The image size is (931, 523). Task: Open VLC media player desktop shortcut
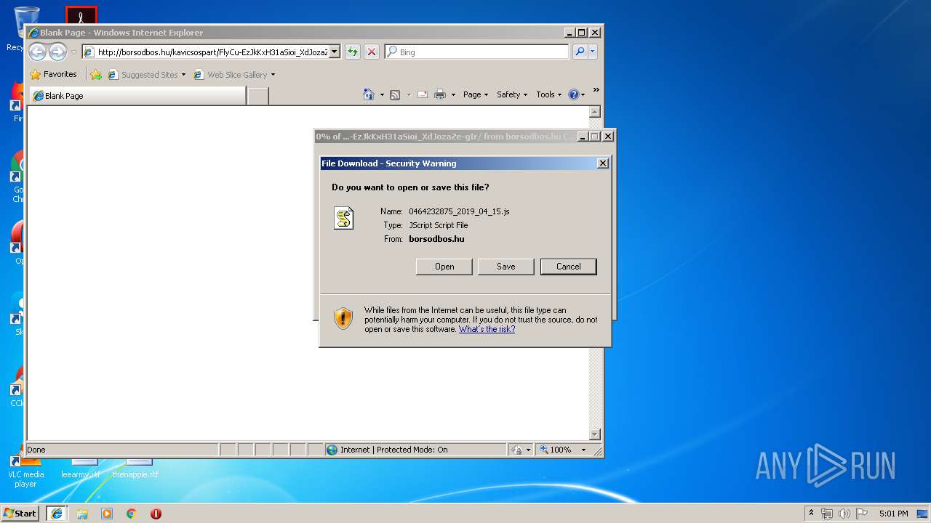point(26,472)
